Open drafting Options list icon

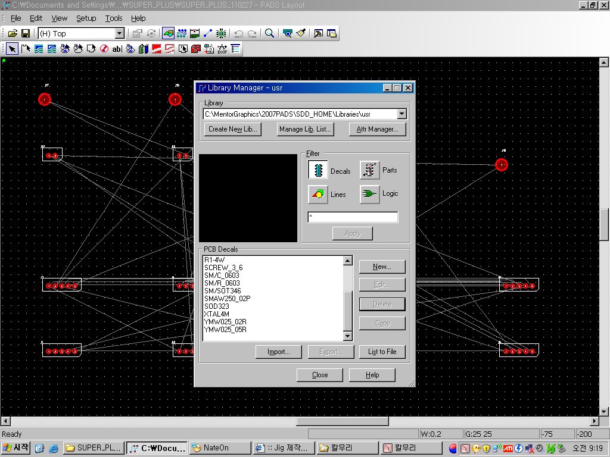(235, 49)
